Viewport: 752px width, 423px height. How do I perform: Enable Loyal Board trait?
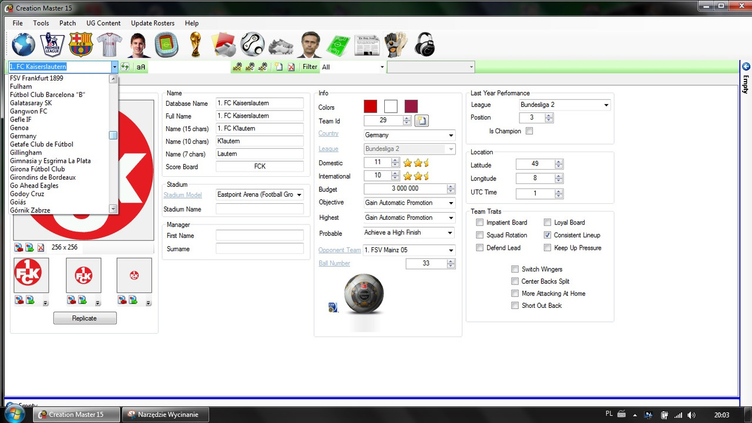pos(548,223)
